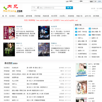The height and width of the screenshot is (102, 102).
Task: Select the rank 8 badge in 推荐小说
Action: pyautogui.click(x=76, y=50)
